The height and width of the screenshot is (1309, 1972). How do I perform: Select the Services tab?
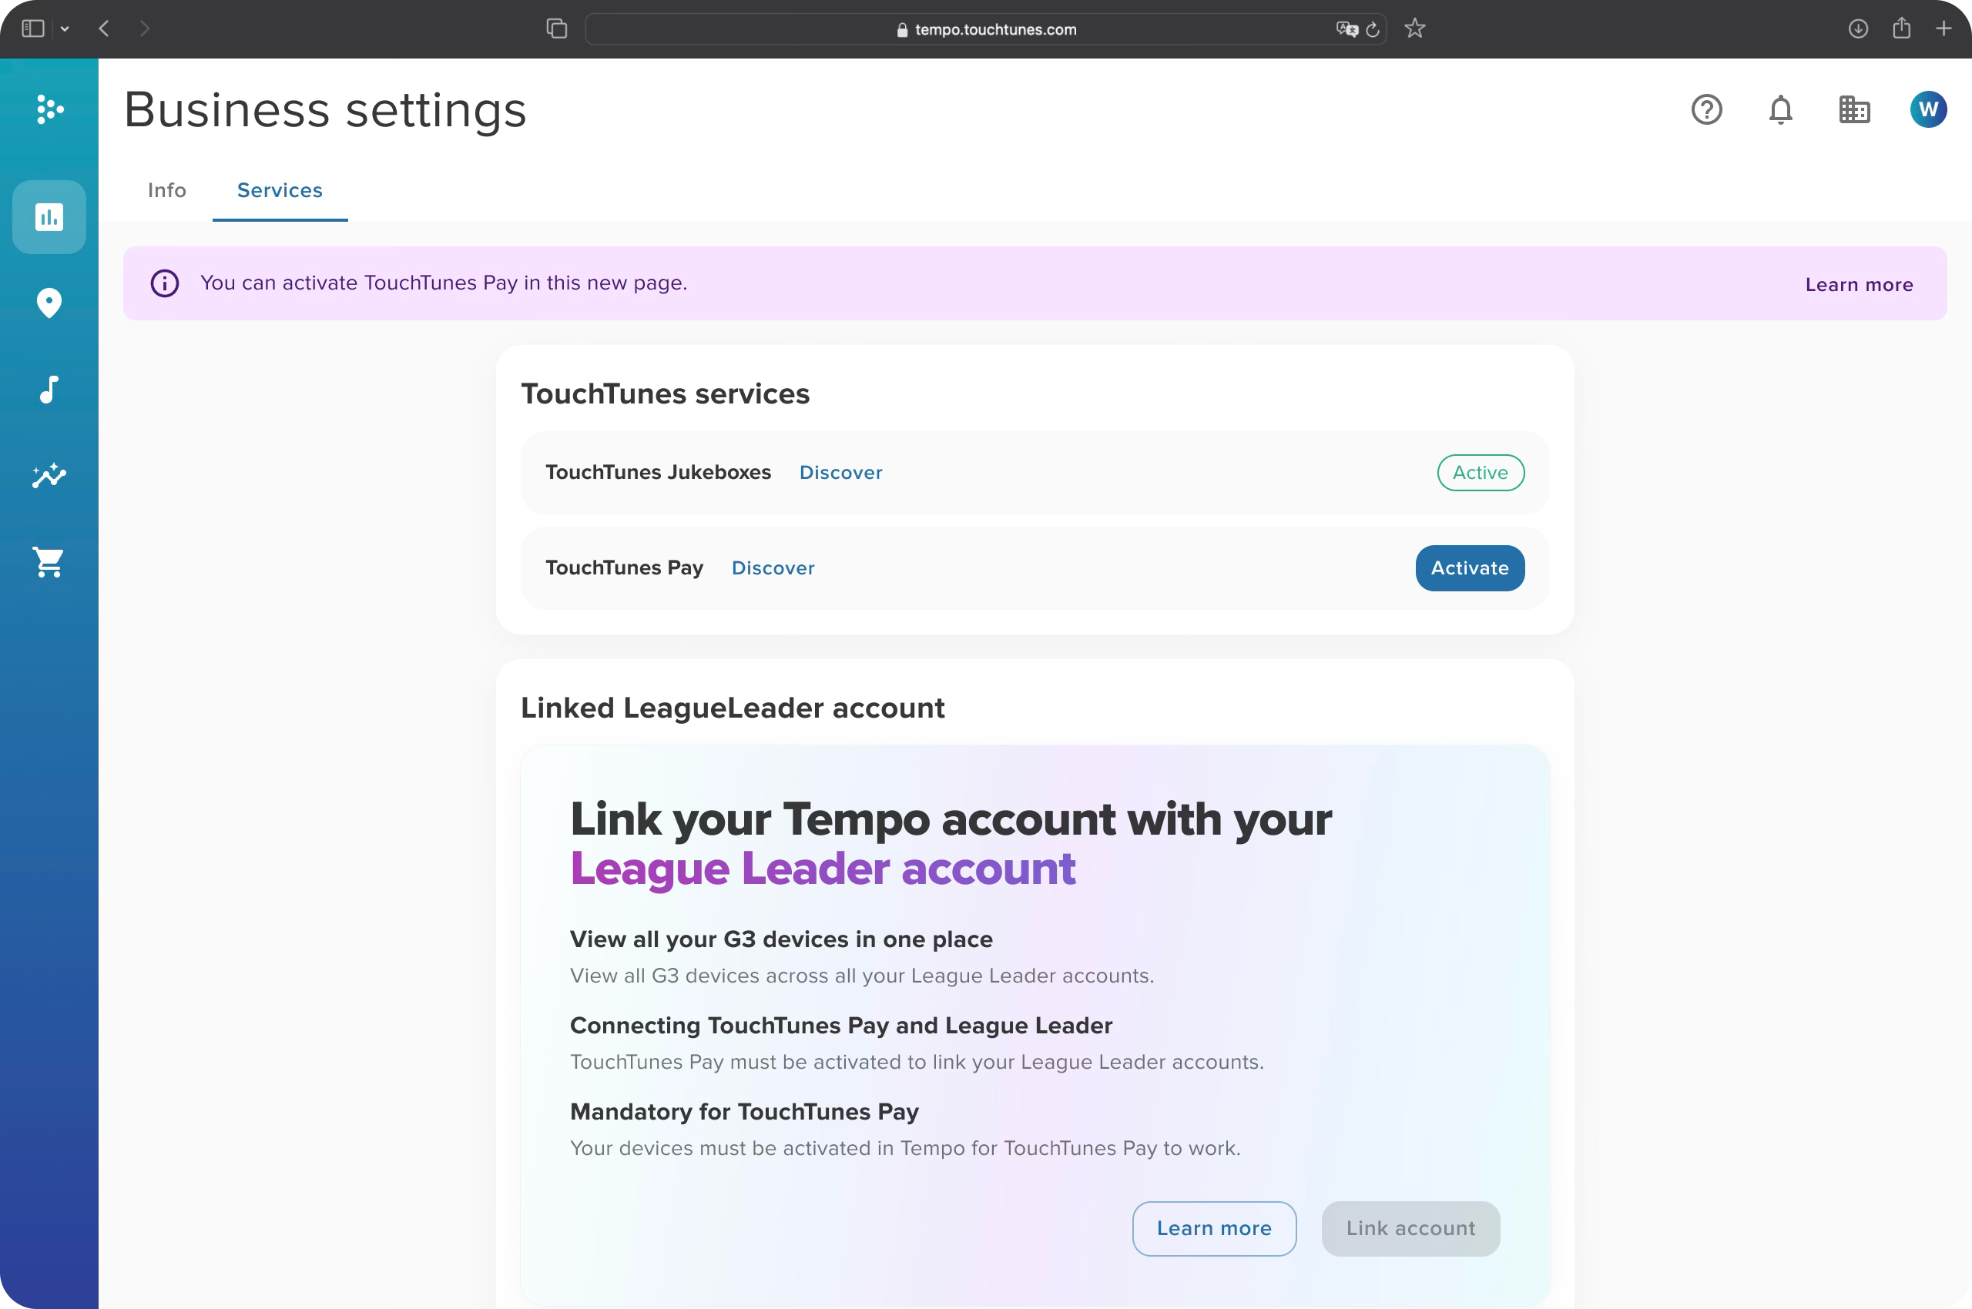pyautogui.click(x=279, y=190)
